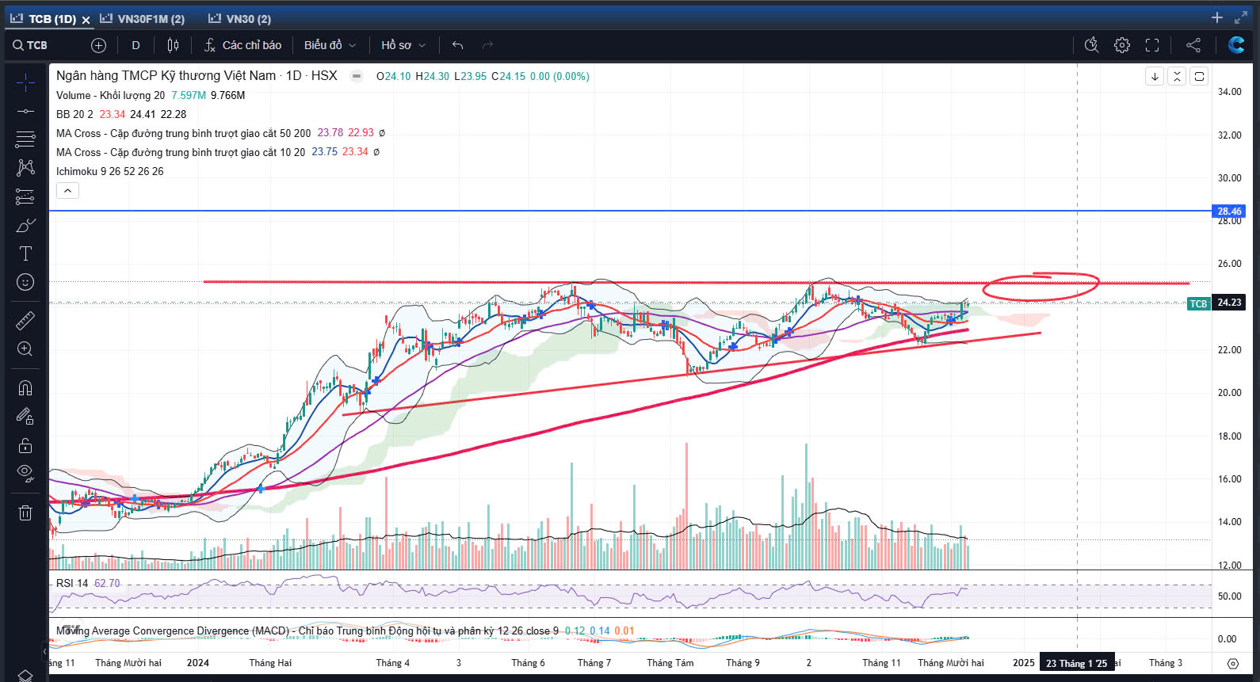This screenshot has width=1260, height=682.
Task: Close the TCB (1D) tab
Action: [x=86, y=20]
